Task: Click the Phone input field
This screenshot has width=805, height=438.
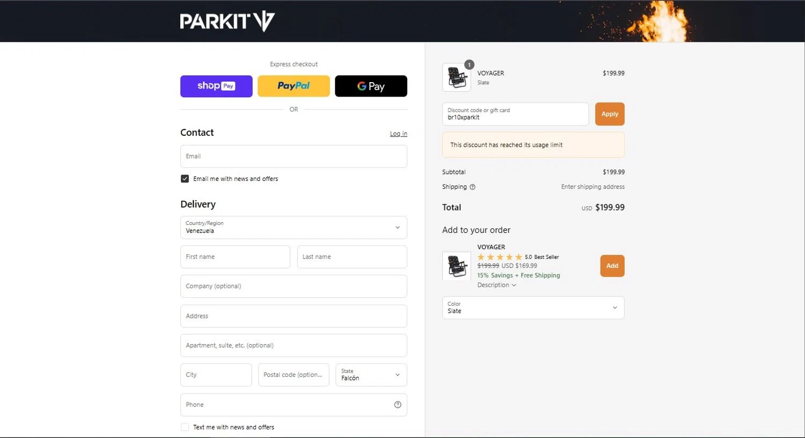Action: click(294, 405)
